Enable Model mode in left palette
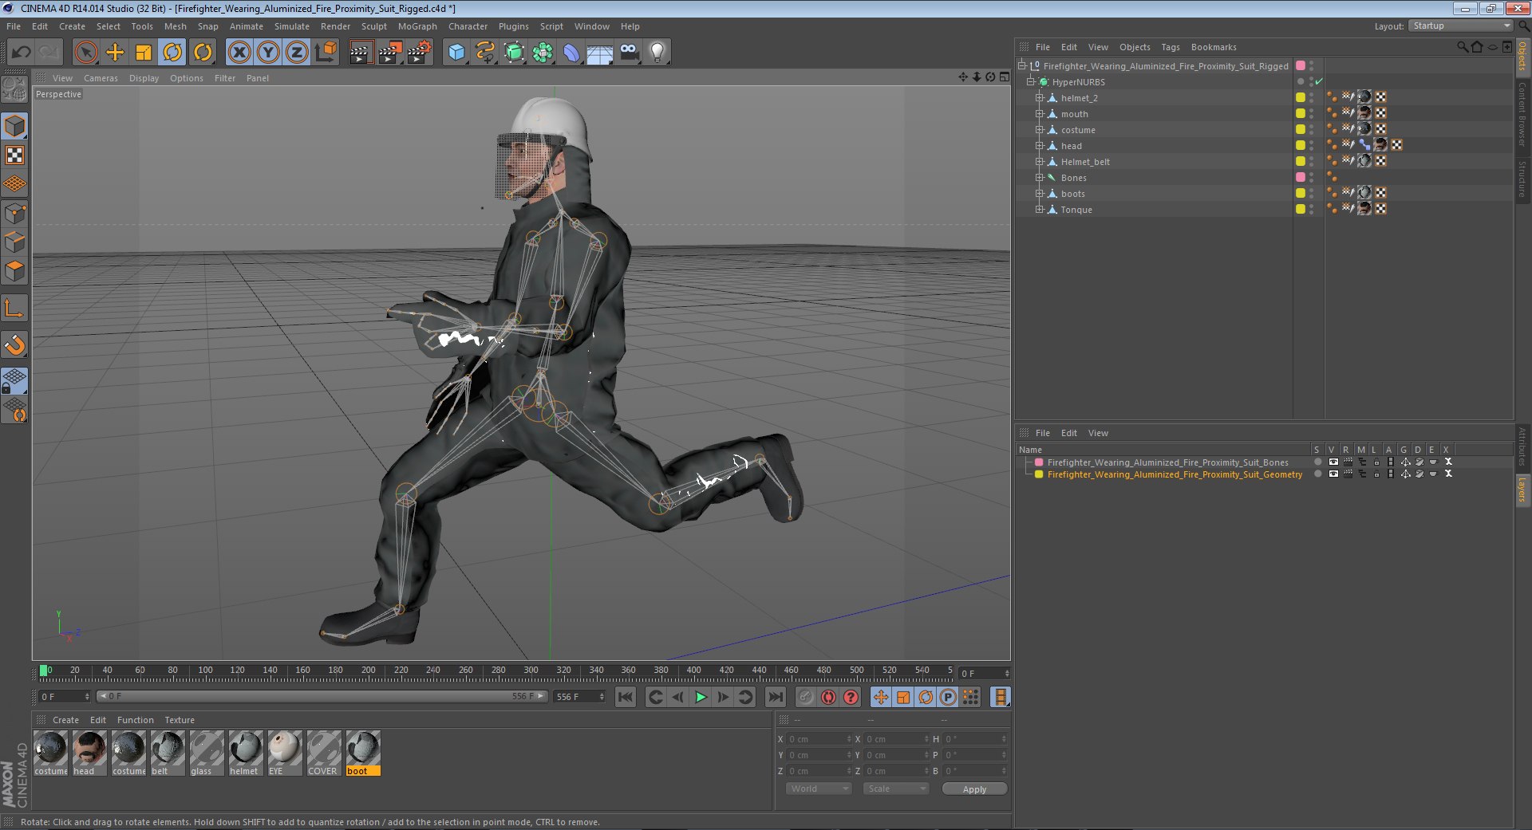 tap(15, 126)
